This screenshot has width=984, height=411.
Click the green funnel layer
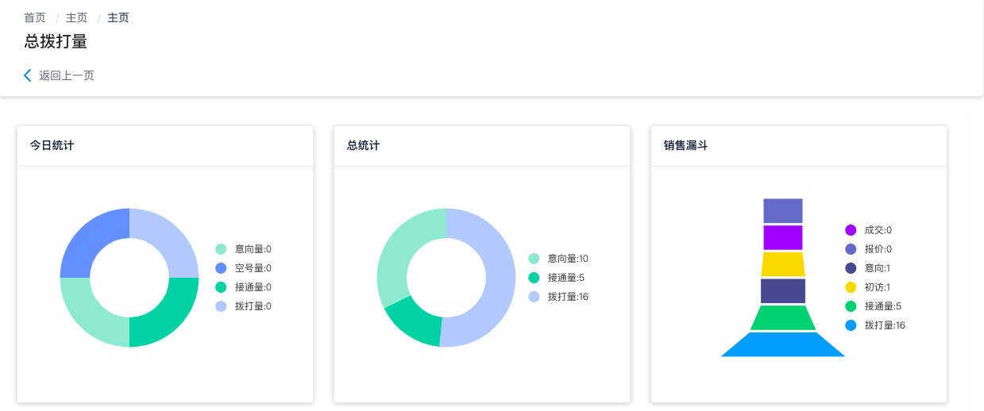[782, 318]
